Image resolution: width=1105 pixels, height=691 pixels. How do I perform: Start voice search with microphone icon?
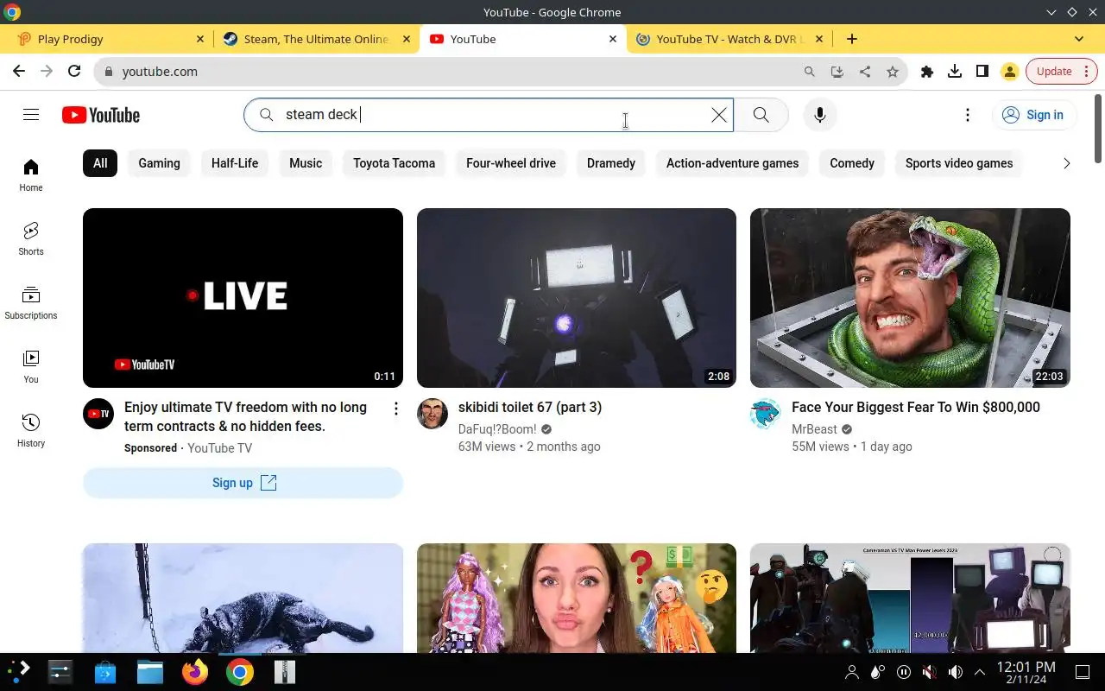[x=820, y=115]
